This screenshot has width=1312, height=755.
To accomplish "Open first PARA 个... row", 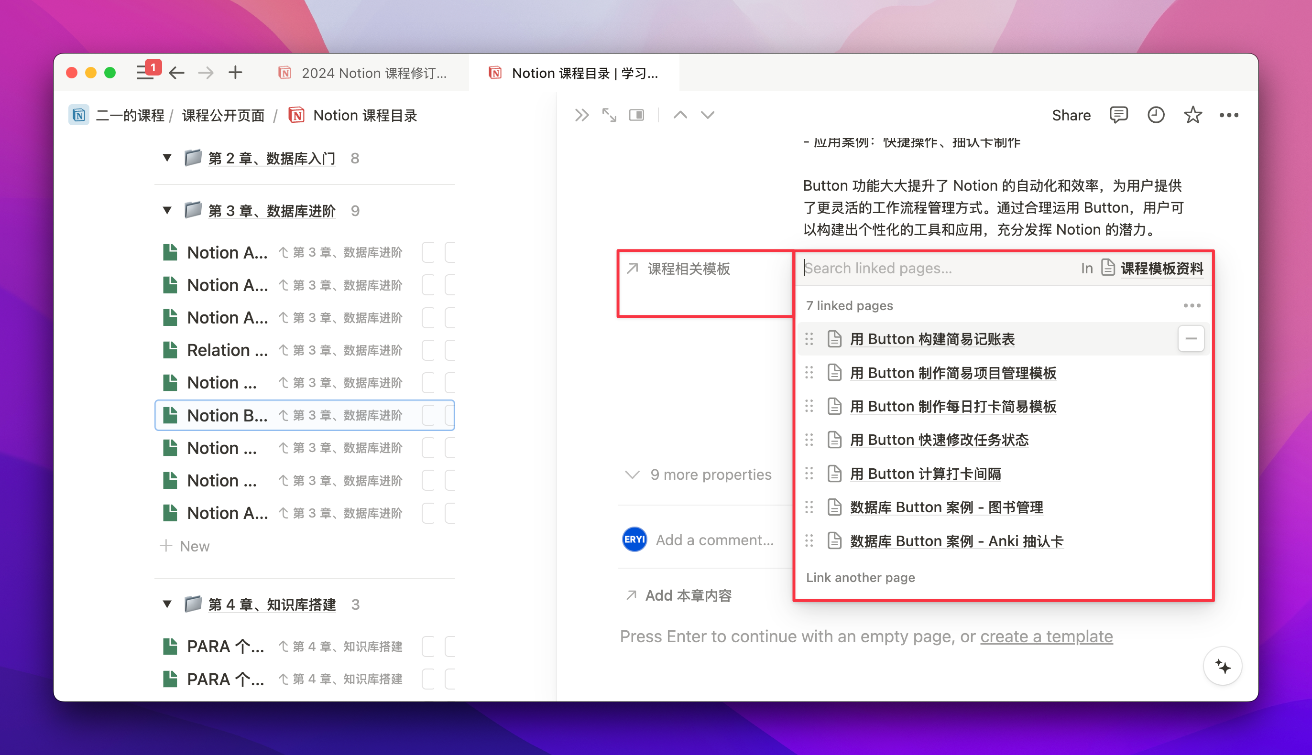I will tap(304, 647).
